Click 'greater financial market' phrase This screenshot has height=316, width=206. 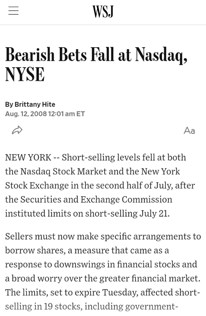pos(150,278)
